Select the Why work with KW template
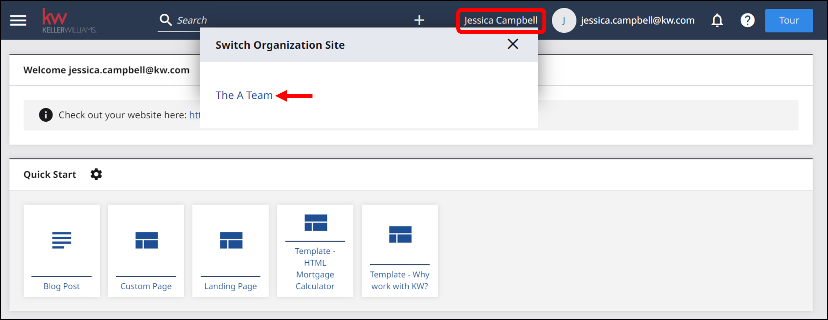828x320 pixels. 399,250
